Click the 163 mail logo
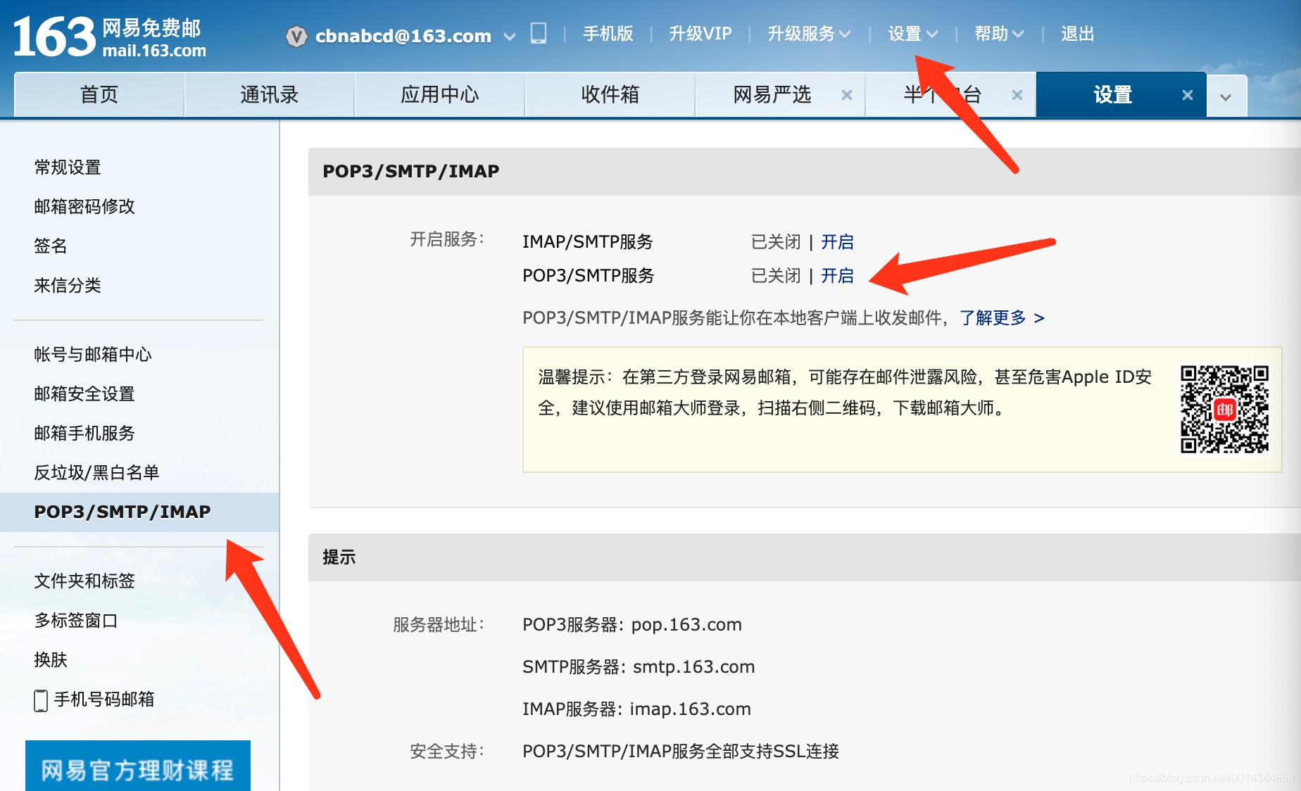The image size is (1301, 791). (x=110, y=37)
